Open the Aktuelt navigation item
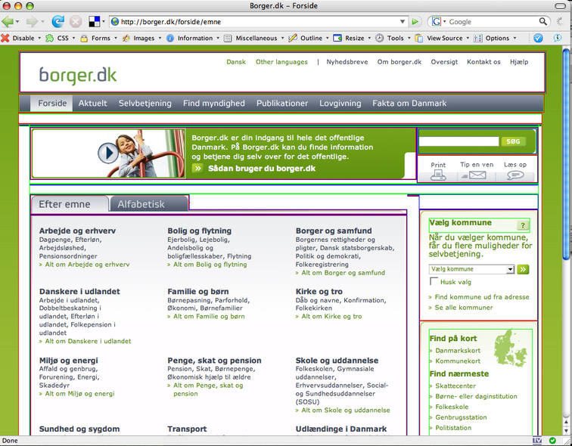 tap(92, 103)
